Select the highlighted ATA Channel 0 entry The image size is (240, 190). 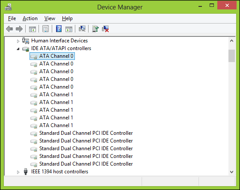pos(52,56)
